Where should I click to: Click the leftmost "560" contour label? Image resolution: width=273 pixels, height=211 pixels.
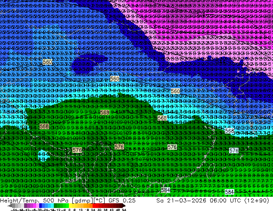point(47,62)
